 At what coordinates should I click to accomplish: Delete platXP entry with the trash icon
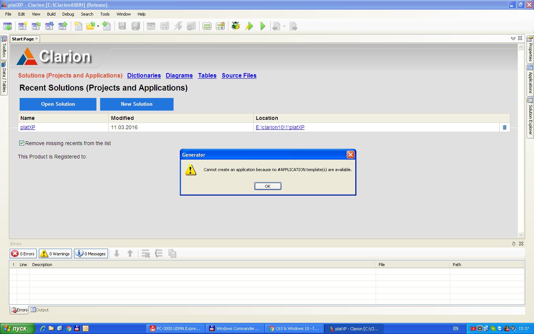coord(504,127)
